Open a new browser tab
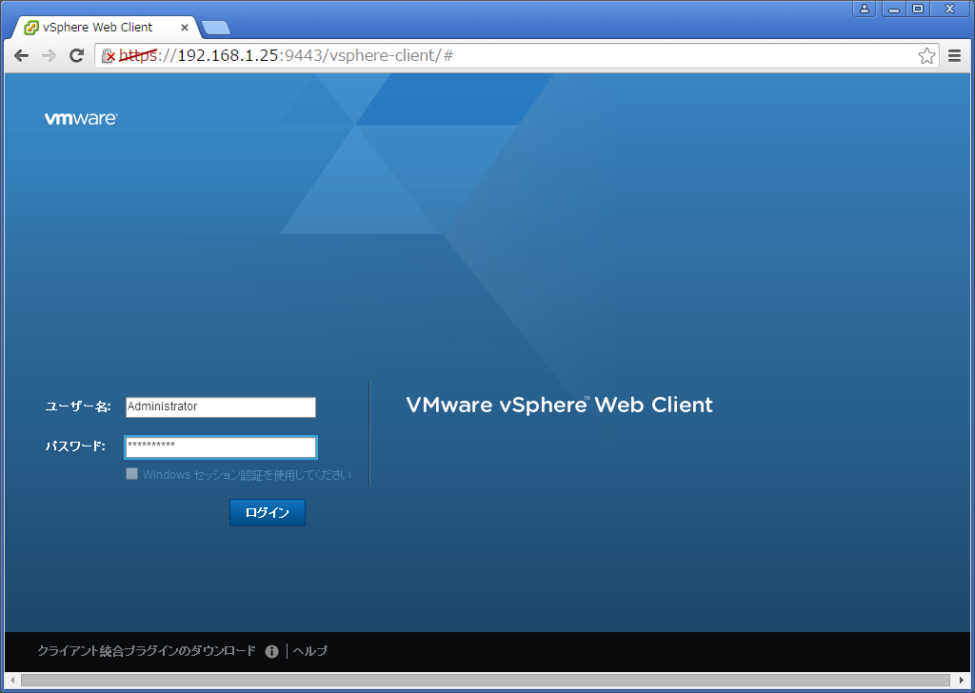This screenshot has width=975, height=693. [216, 28]
